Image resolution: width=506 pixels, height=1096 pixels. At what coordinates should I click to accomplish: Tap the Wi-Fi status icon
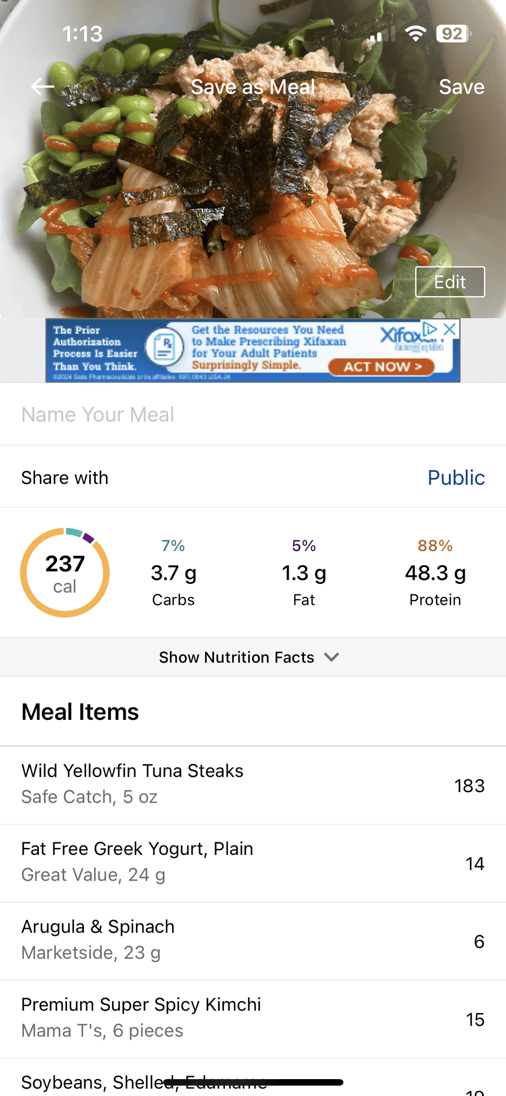[x=416, y=34]
